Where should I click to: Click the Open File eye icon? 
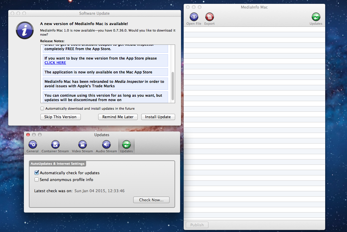[x=194, y=17]
